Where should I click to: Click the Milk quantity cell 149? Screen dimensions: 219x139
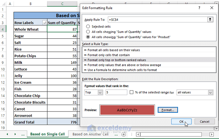click(x=62, y=62)
